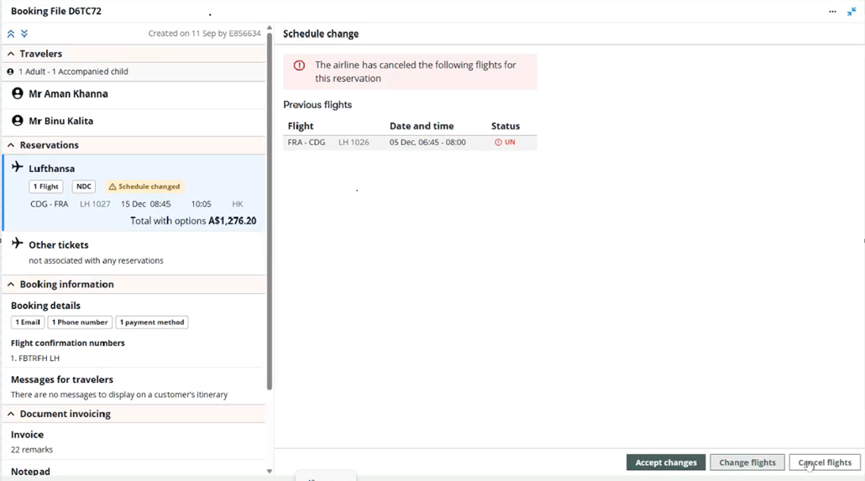Click the Cancel flights button

[824, 463]
